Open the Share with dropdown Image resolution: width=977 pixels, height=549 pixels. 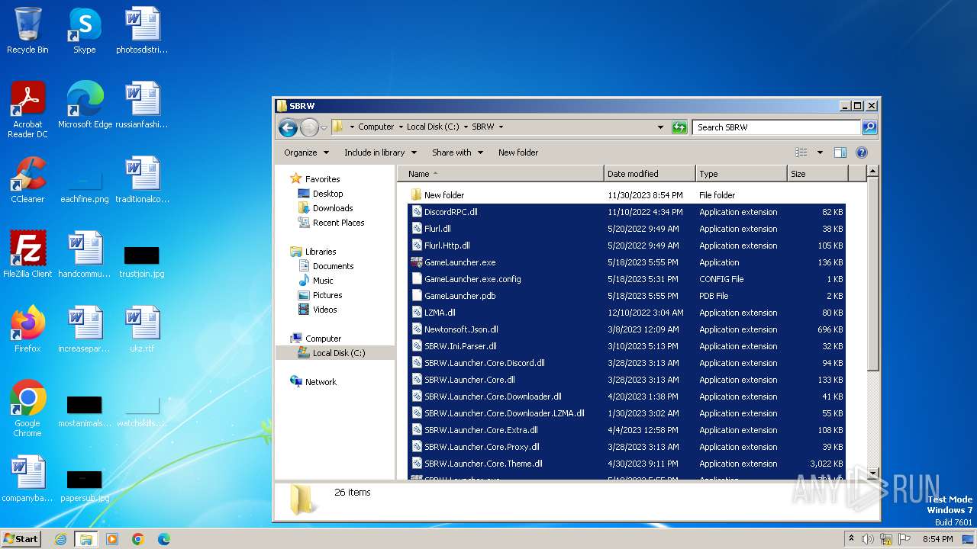point(457,152)
